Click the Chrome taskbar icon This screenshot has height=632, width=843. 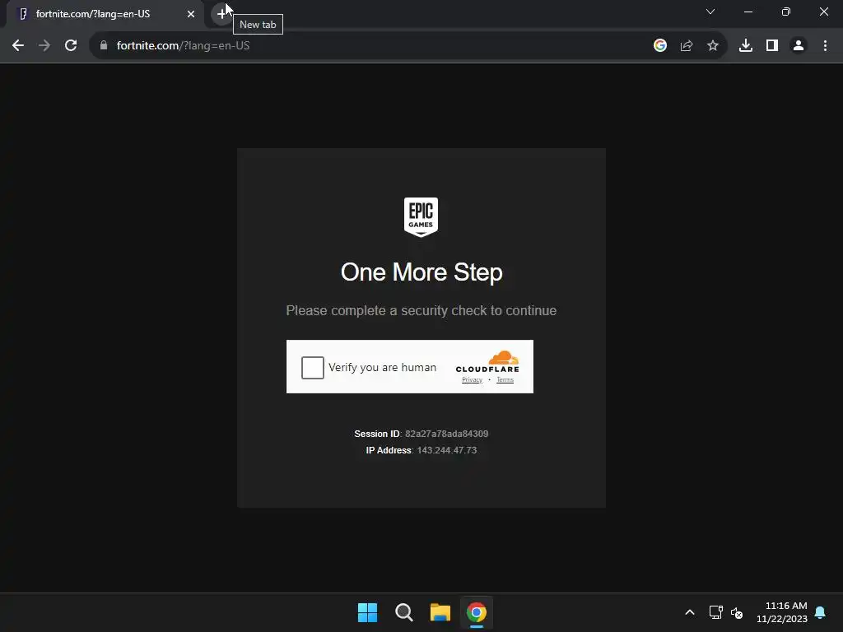point(477,612)
